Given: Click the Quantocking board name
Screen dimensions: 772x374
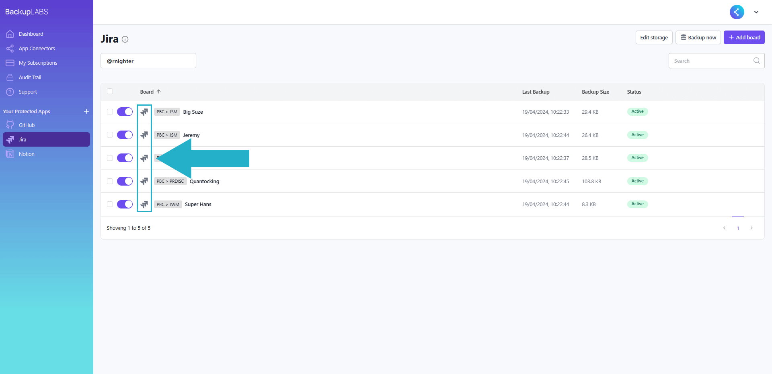Looking at the screenshot, I should tap(204, 182).
